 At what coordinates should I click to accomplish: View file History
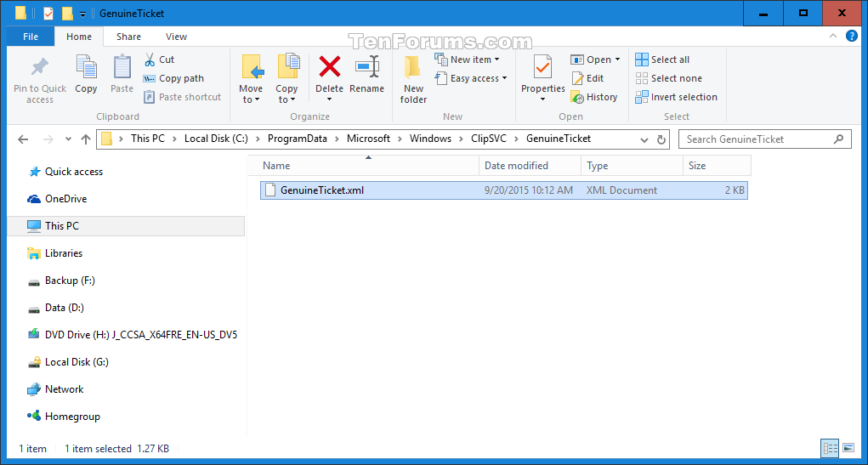pos(594,97)
